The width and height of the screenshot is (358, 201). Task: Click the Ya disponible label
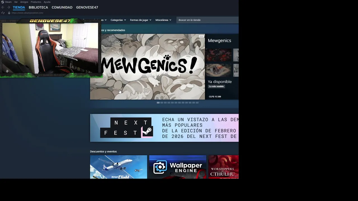click(220, 82)
